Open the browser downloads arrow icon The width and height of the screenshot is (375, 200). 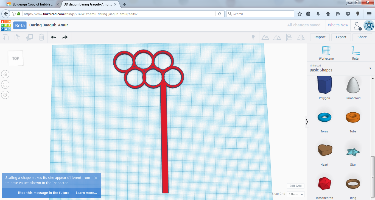click(318, 14)
